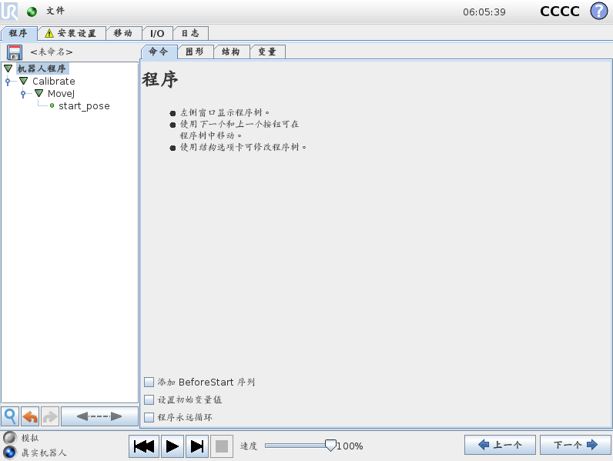Click the speed slider handle
This screenshot has width=613, height=461.
[x=330, y=446]
